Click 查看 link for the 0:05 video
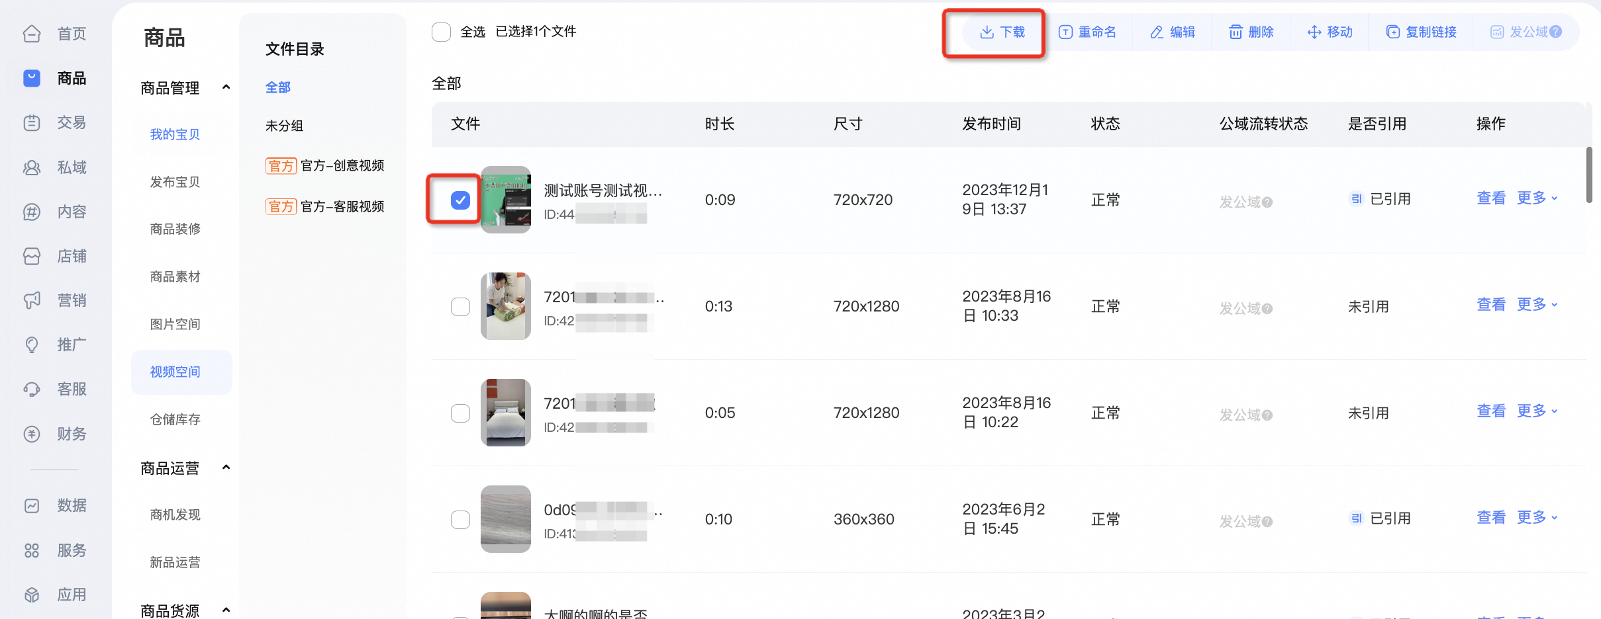The height and width of the screenshot is (619, 1601). tap(1491, 411)
